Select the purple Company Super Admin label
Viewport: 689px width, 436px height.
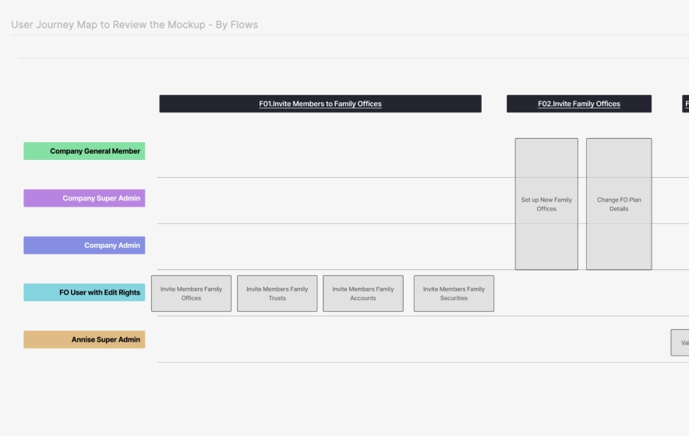(84, 198)
